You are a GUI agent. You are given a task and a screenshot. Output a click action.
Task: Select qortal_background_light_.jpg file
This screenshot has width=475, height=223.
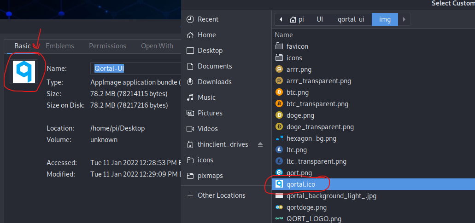(x=373, y=196)
